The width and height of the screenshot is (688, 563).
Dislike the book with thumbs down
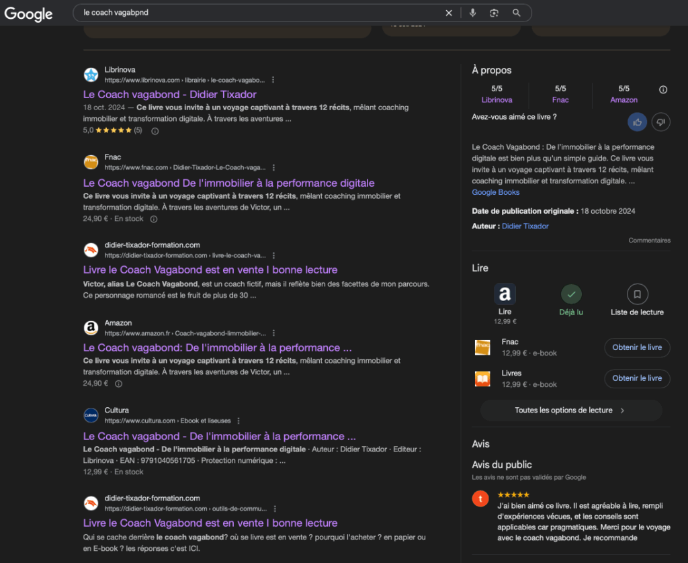click(660, 122)
